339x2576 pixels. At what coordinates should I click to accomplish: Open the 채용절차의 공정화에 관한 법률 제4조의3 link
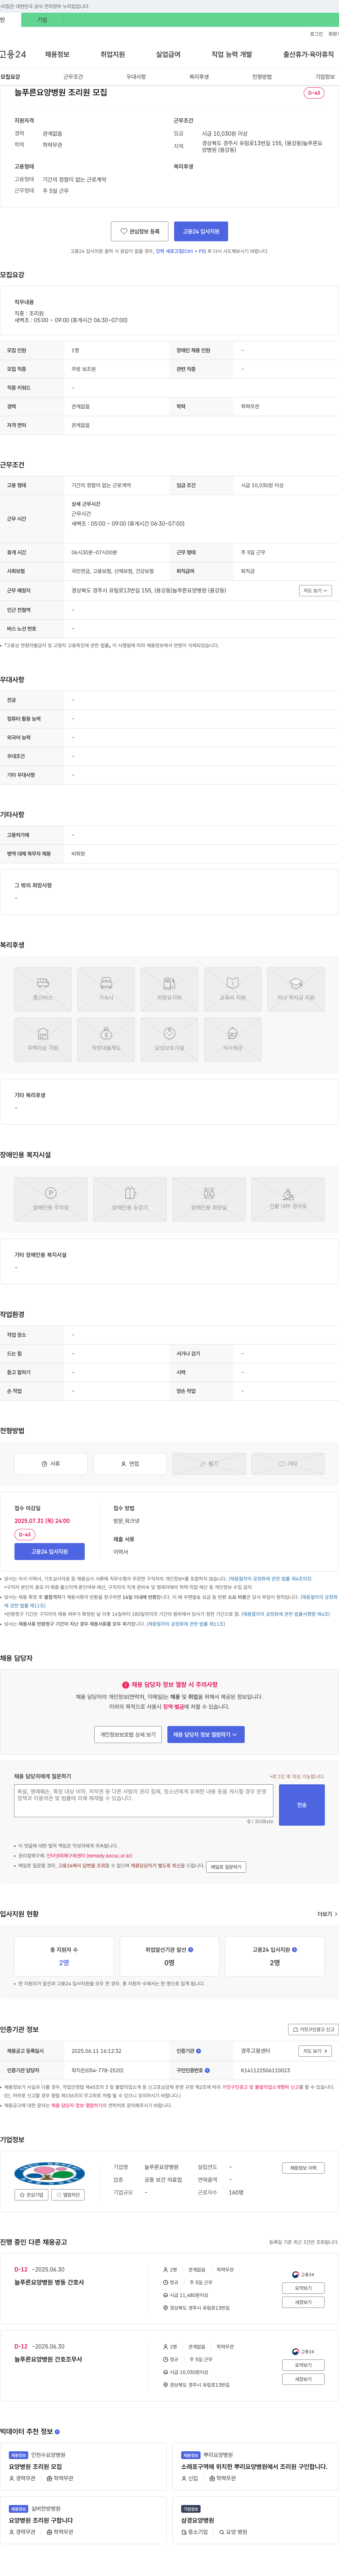[270, 1579]
